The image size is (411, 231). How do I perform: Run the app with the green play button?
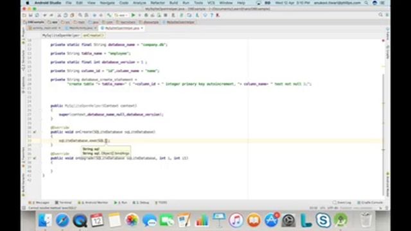click(133, 15)
